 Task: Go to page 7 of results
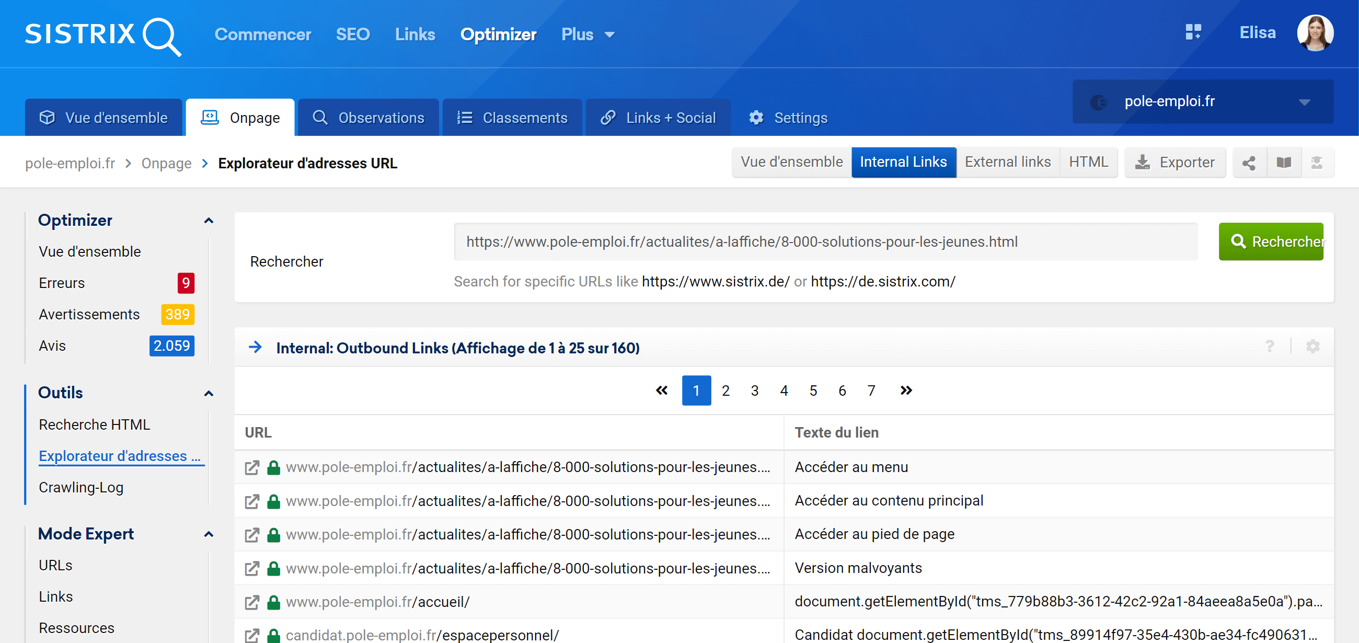point(871,391)
